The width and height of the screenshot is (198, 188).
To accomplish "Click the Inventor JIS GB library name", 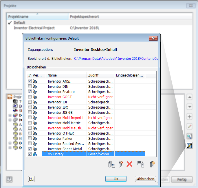I will 60,112.
